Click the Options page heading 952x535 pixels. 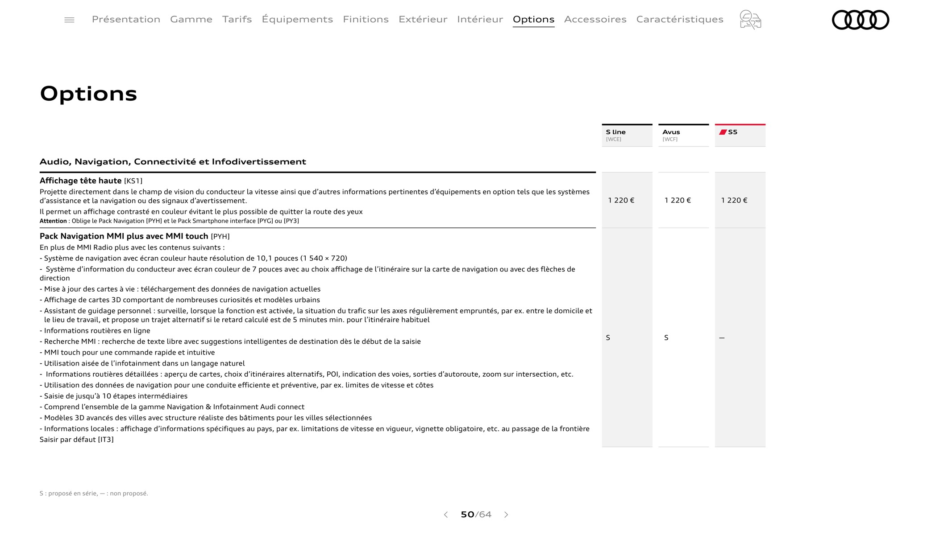click(88, 94)
